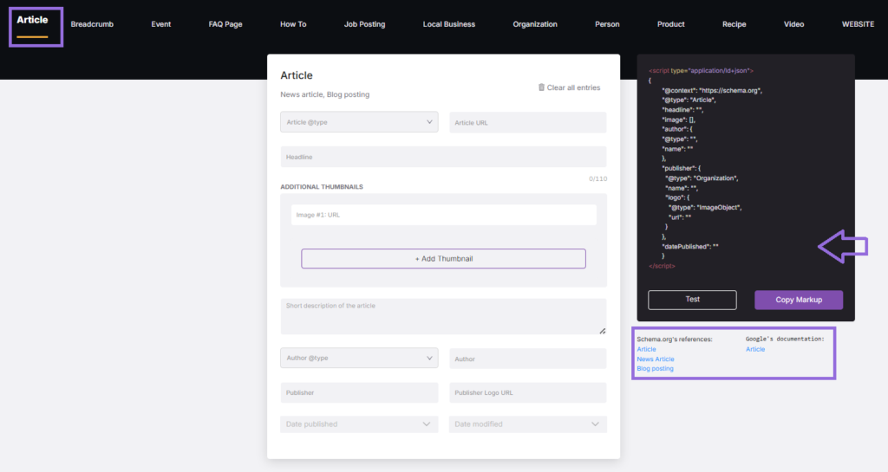This screenshot has width=888, height=472.
Task: Select the FAQ Page tab
Action: point(225,24)
